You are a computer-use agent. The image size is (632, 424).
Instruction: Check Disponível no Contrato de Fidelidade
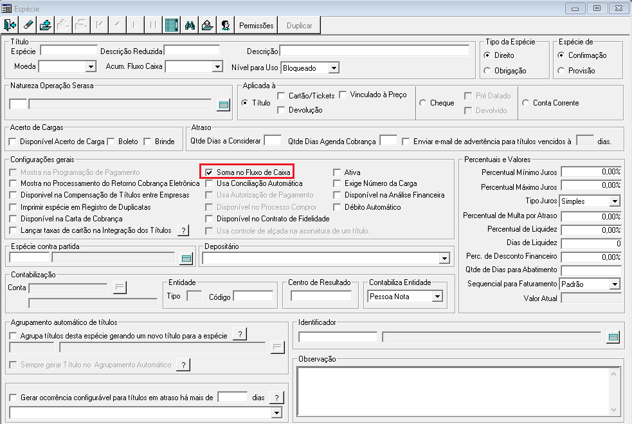click(x=209, y=219)
